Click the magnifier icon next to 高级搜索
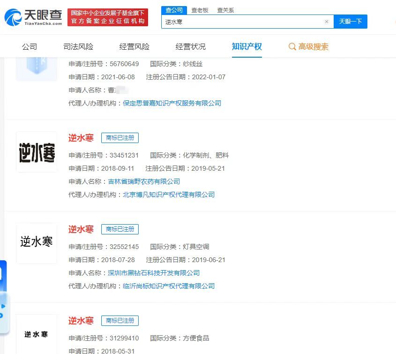 [x=293, y=46]
